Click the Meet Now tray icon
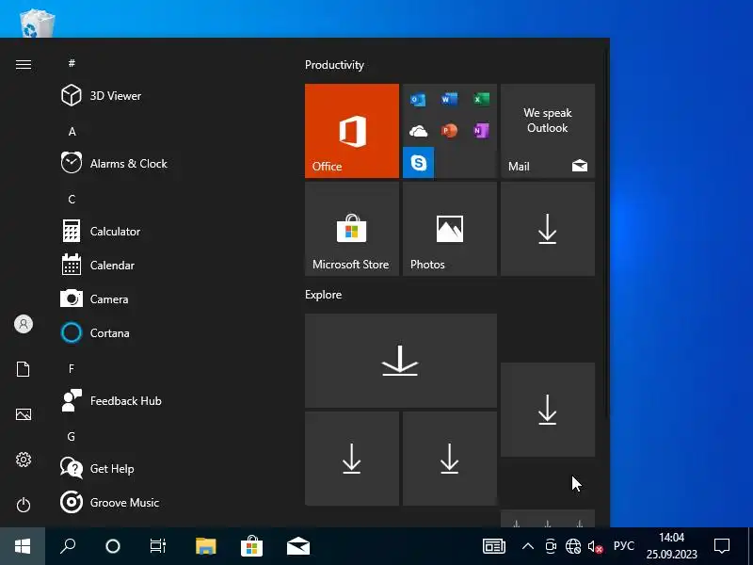Viewport: 753px width, 565px height. coord(551,546)
